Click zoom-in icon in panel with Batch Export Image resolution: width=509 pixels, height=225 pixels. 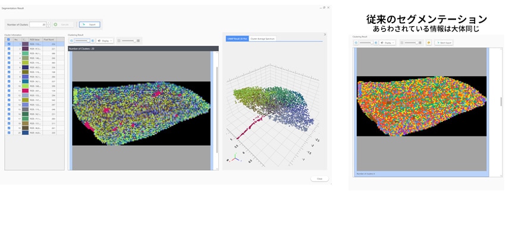coord(376,43)
